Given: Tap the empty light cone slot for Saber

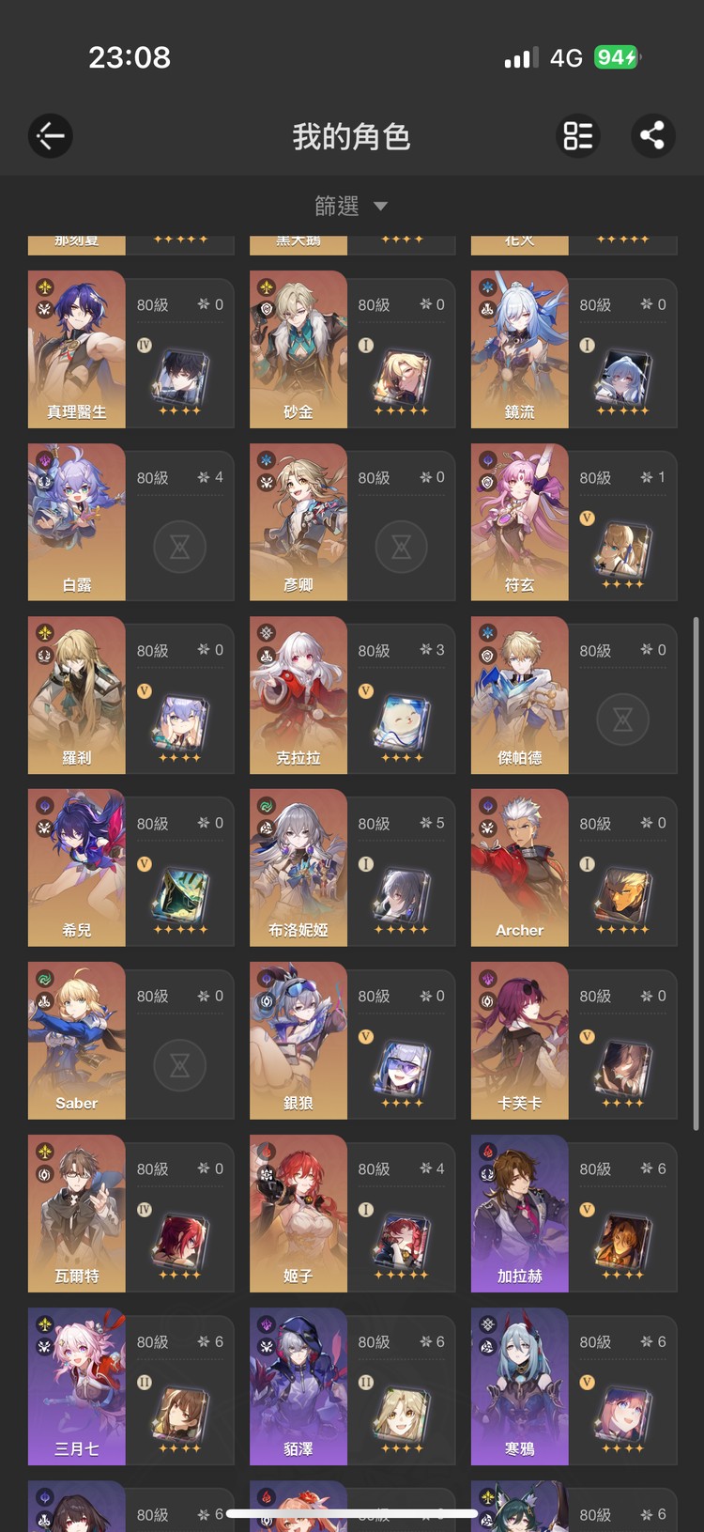Looking at the screenshot, I should coord(180,1065).
